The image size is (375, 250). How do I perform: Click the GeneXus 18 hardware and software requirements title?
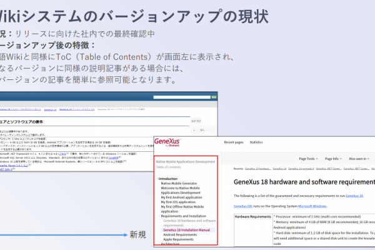304,182
